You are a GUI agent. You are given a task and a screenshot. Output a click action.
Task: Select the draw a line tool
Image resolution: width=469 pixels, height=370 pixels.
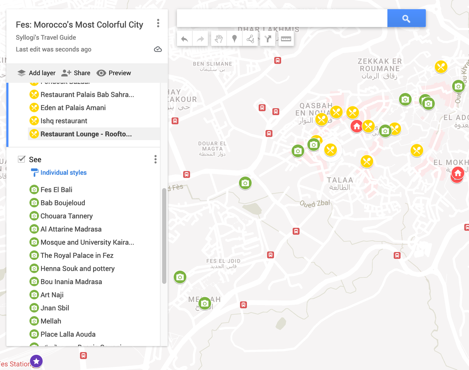click(x=250, y=38)
